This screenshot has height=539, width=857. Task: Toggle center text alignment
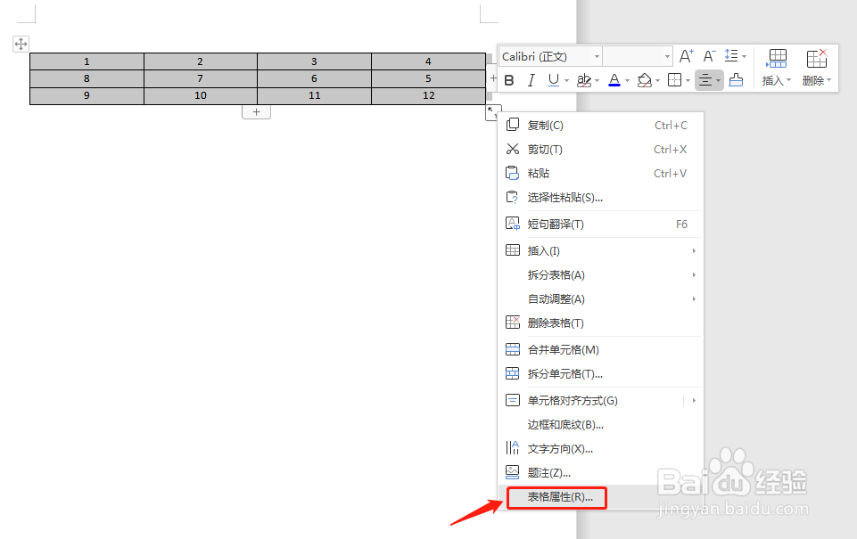click(706, 80)
